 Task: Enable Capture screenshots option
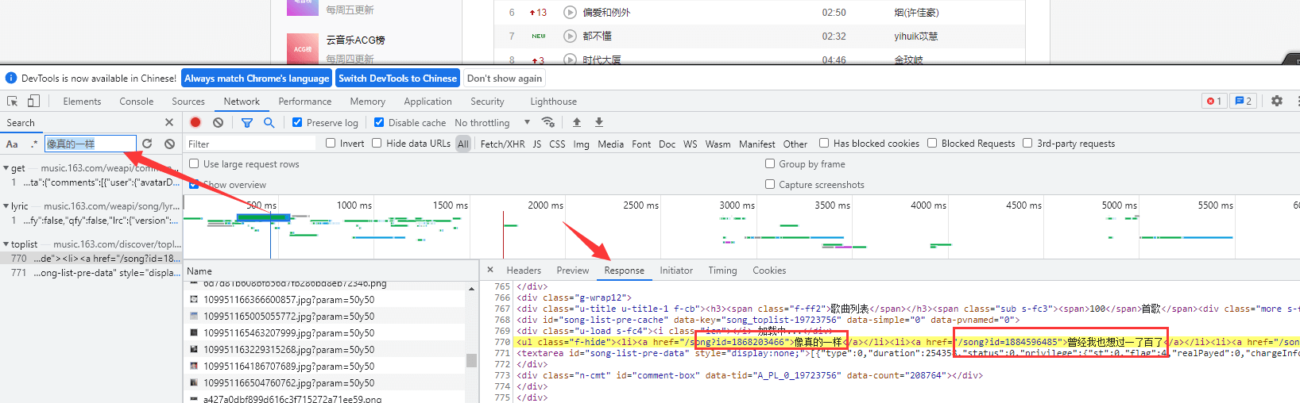770,184
